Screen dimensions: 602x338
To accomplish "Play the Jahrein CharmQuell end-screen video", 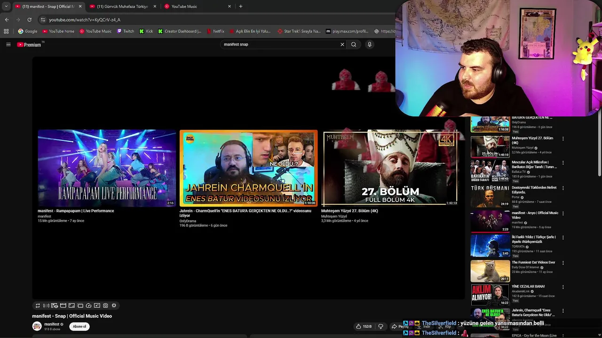I will pos(248,168).
